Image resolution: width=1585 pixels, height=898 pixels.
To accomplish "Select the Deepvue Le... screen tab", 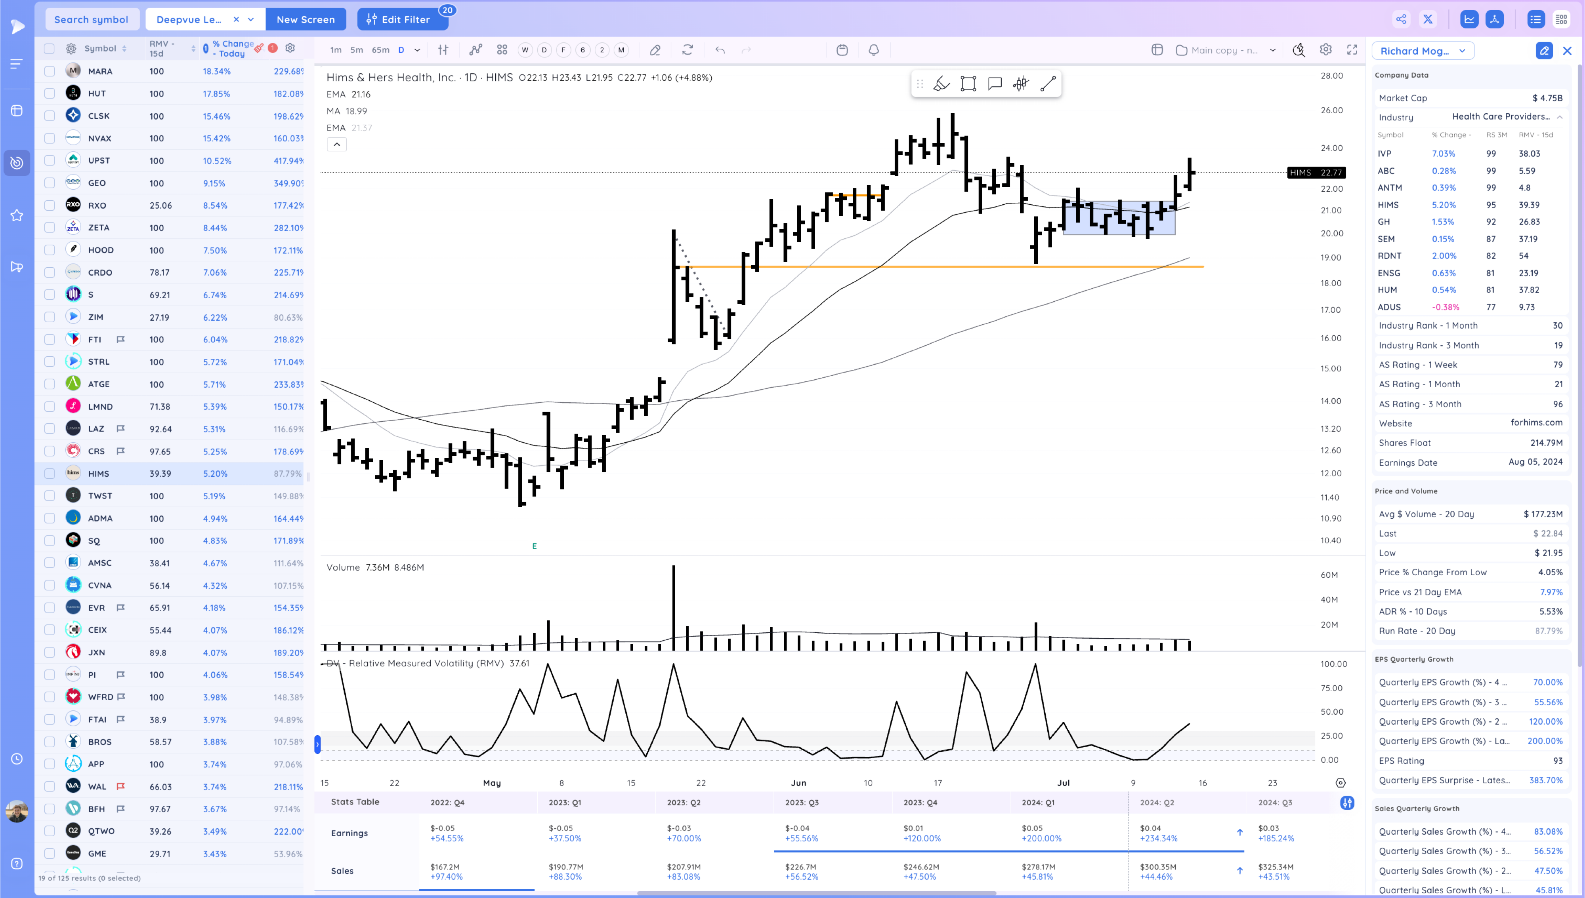I will [189, 19].
